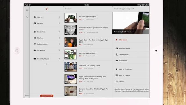Tap the Favourites star icon in menu
Image resolution: width=186 pixels, height=105 pixels.
(35, 32)
